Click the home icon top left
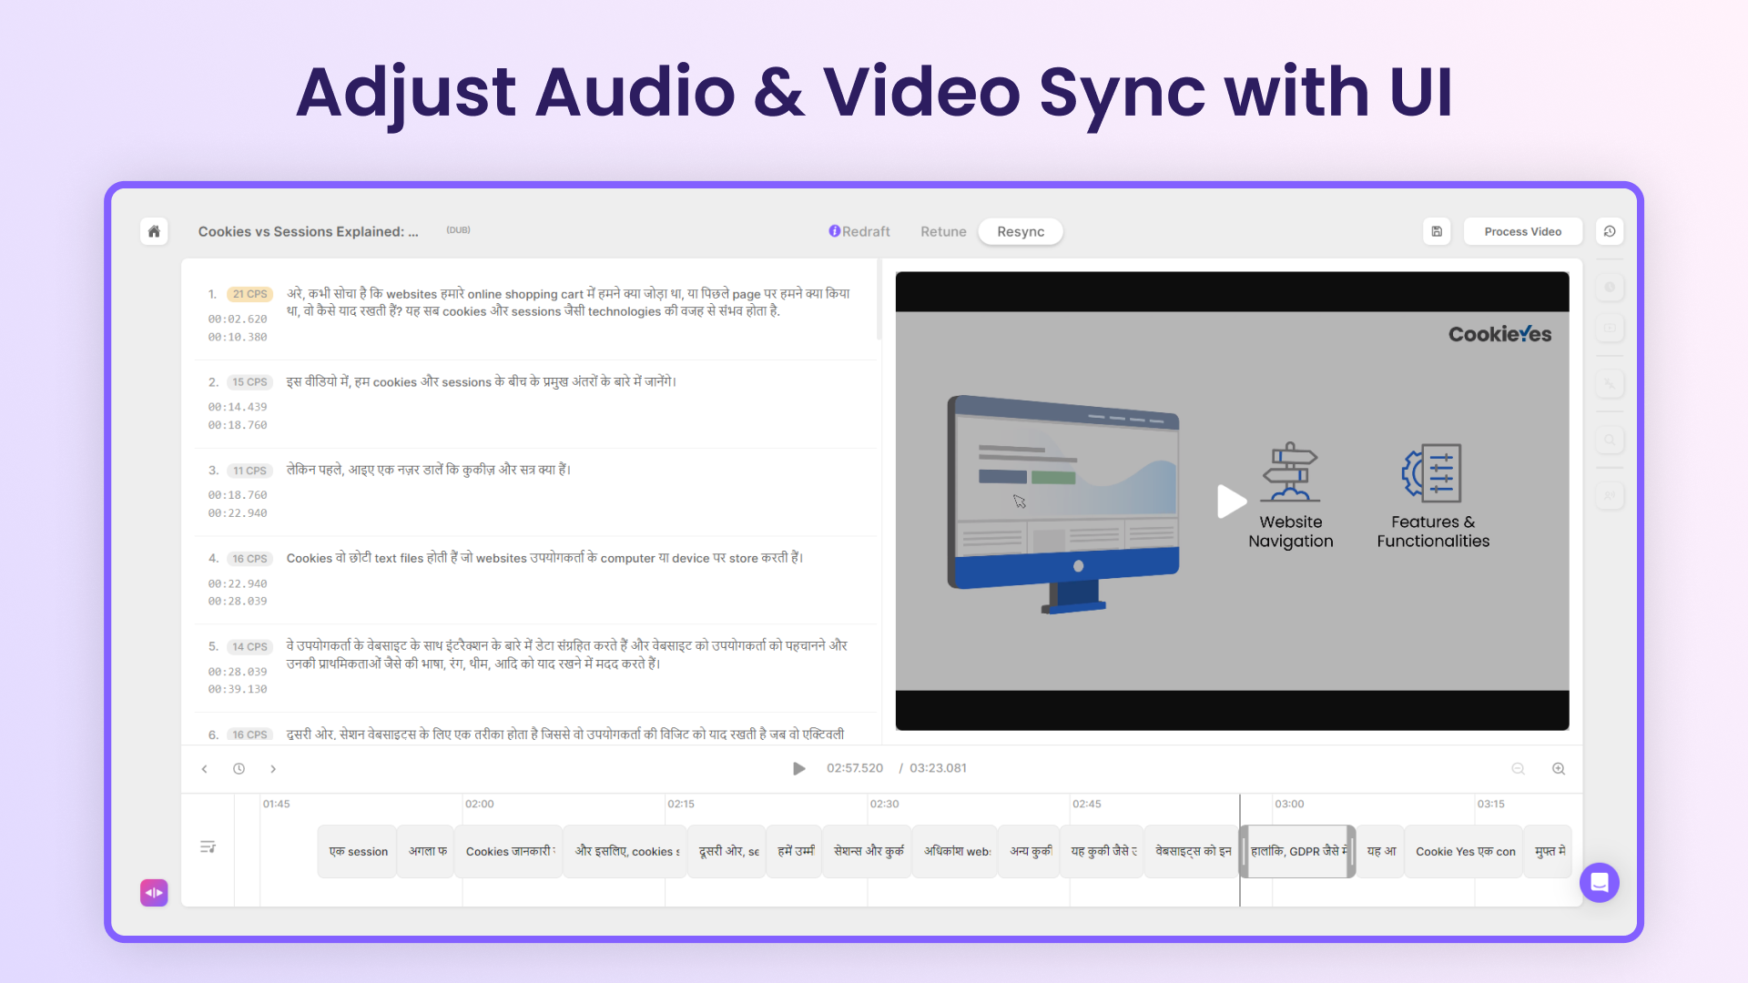 [x=154, y=230]
